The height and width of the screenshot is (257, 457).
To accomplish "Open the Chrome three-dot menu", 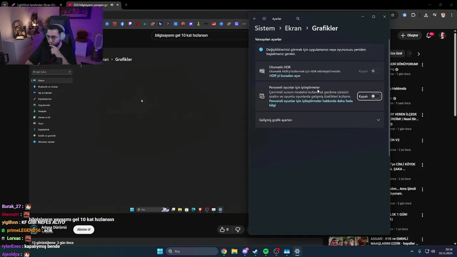I will [x=452, y=15].
